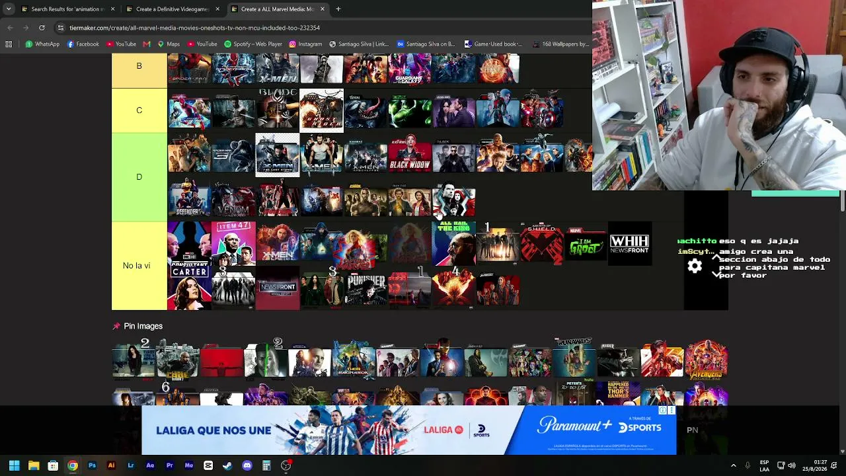Launch Photoshop from the taskbar
The image size is (846, 476).
pyautogui.click(x=92, y=465)
